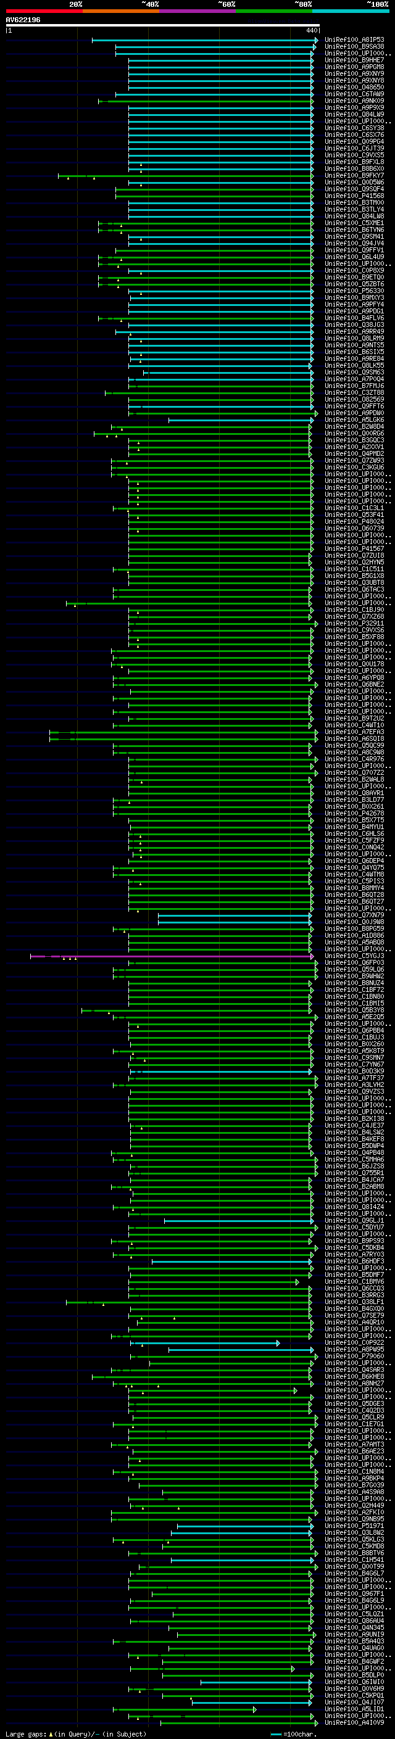
Task: Select hit label UniRef100_O82569
Action: click(354, 400)
